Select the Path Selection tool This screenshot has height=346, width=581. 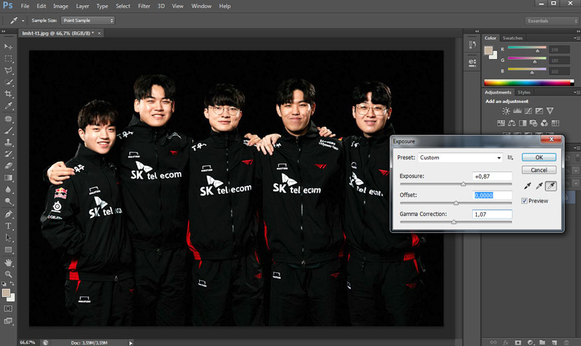pos(8,238)
